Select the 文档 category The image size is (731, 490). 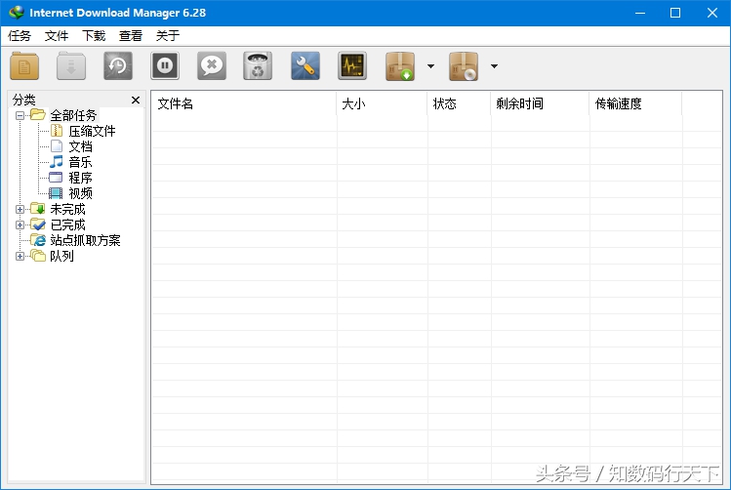pyautogui.click(x=80, y=146)
